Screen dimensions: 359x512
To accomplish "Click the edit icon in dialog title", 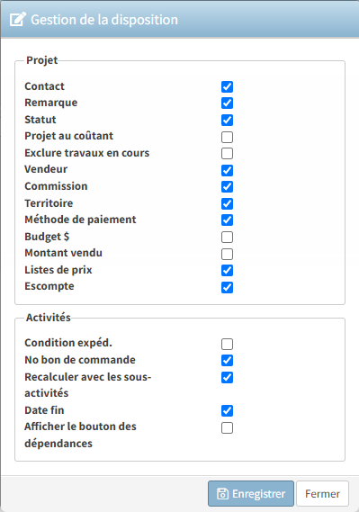I will 18,20.
